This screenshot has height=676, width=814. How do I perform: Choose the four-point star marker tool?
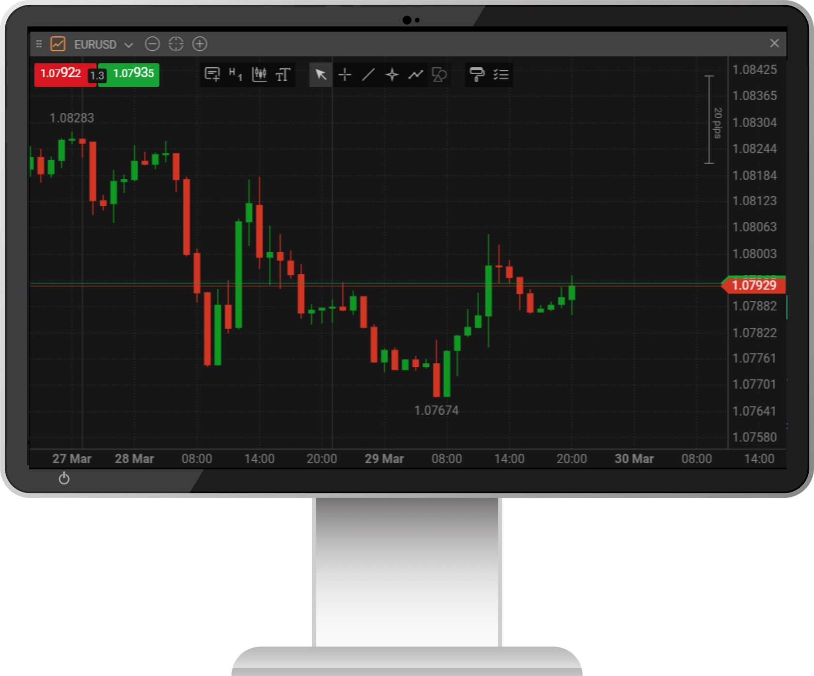point(392,75)
